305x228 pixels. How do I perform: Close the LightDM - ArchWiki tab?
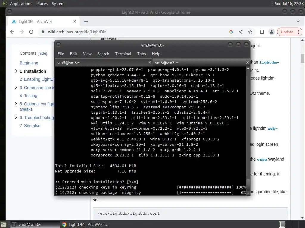75,21
